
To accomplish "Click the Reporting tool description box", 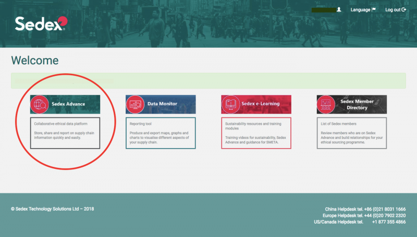I will [x=161, y=133].
